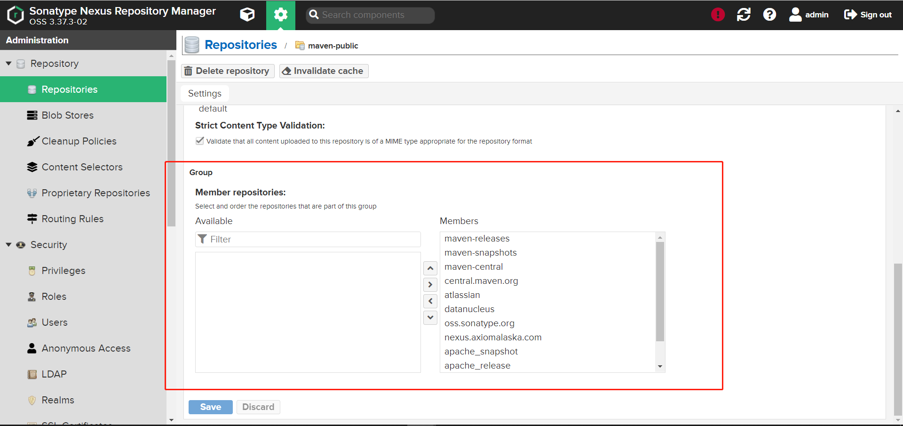Click the Available repositories Filter field
Viewport: 903px width, 426px height.
click(308, 239)
